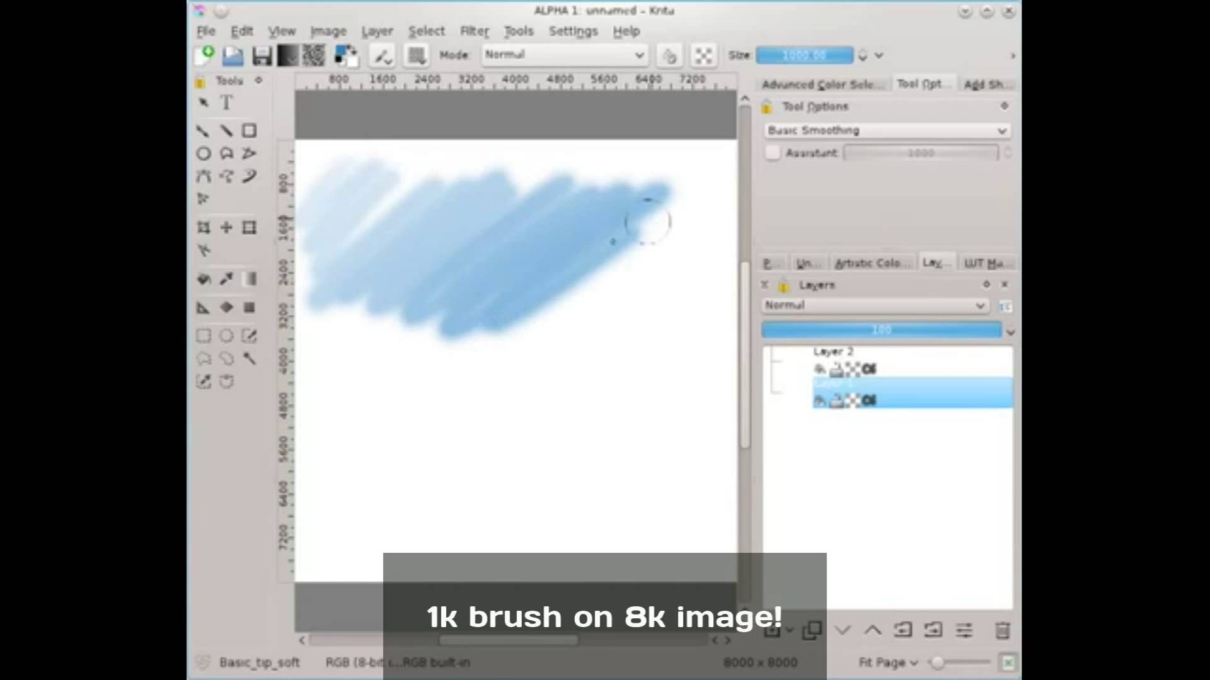The width and height of the screenshot is (1210, 680).
Task: Open the brush presets chooser
Action: point(416,56)
